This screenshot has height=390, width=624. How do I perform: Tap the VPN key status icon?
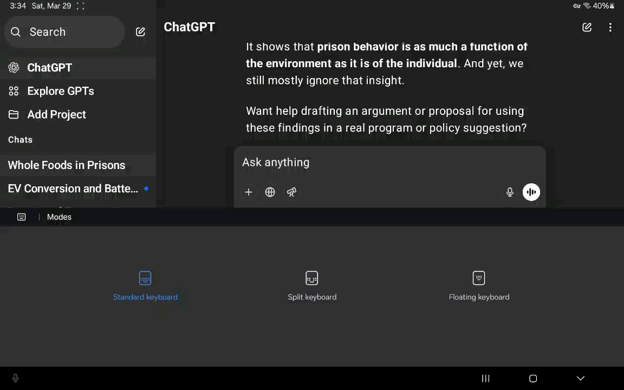tap(577, 6)
